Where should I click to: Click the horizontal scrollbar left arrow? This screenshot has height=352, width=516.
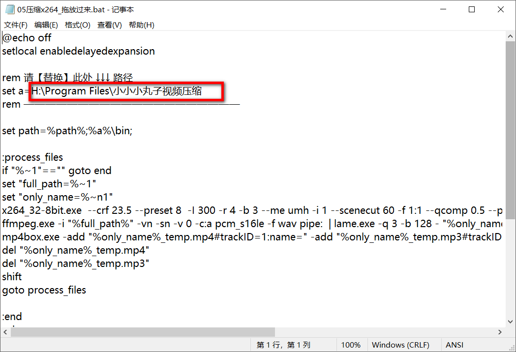click(5, 333)
